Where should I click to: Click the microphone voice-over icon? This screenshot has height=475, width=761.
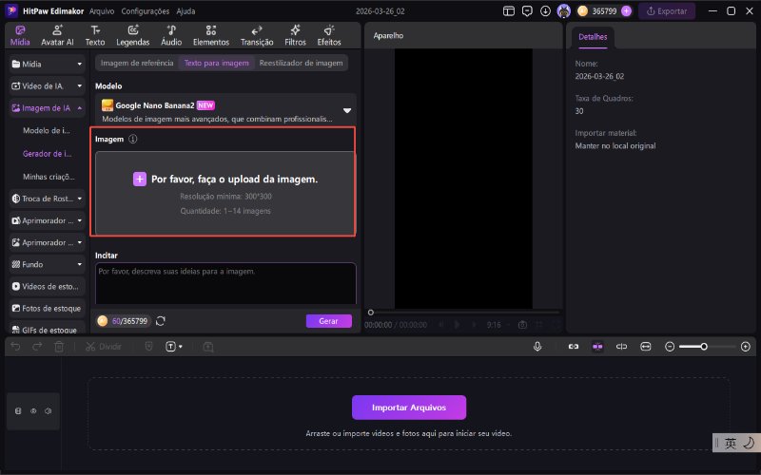[537, 347]
